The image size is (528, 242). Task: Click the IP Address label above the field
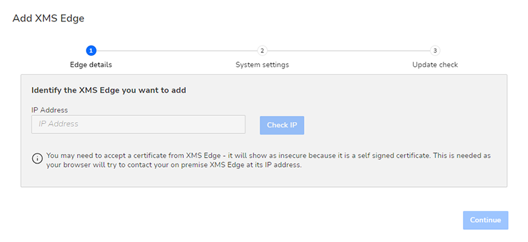point(50,110)
